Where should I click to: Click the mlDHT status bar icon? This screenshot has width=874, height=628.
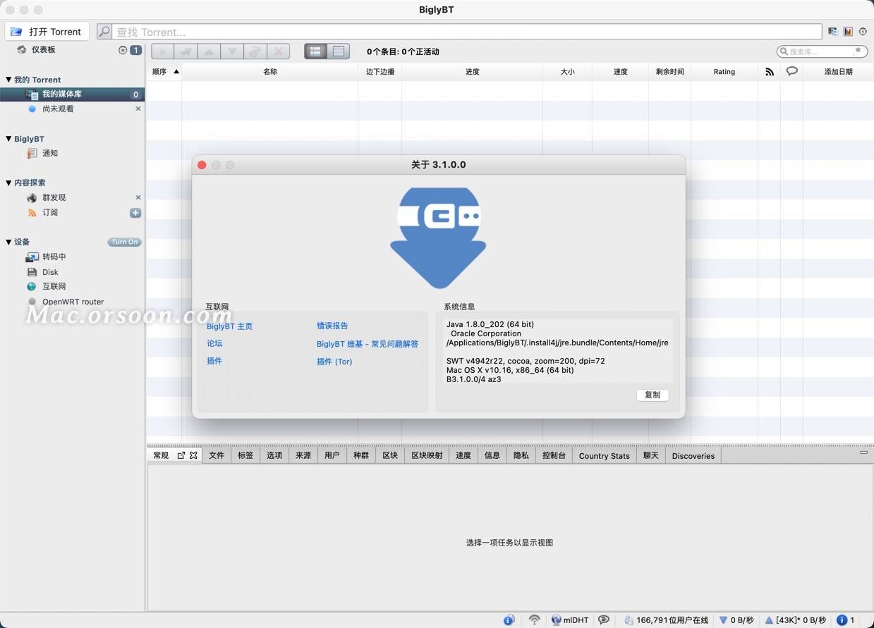(557, 620)
